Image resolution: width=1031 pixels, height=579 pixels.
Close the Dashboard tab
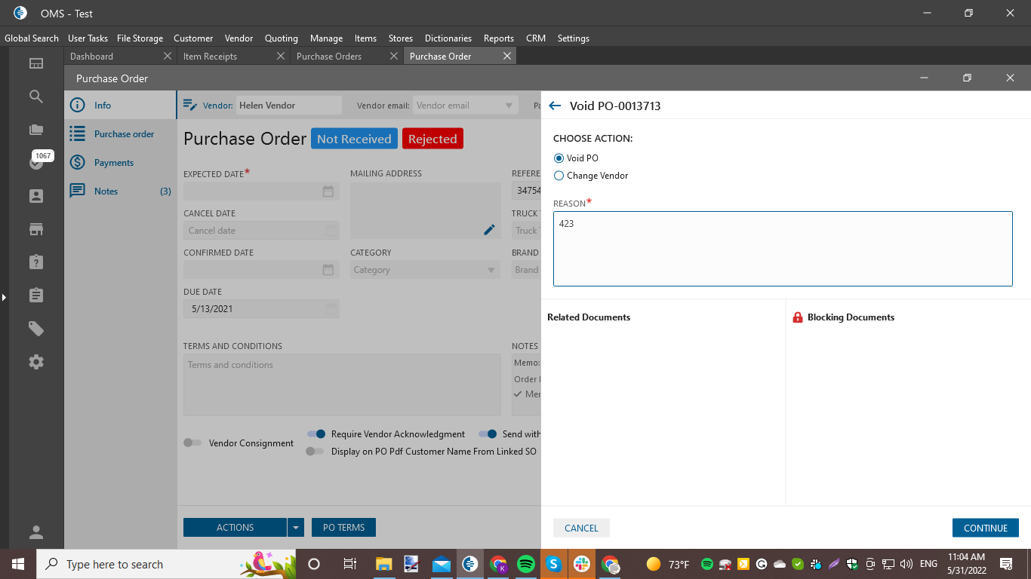point(168,56)
